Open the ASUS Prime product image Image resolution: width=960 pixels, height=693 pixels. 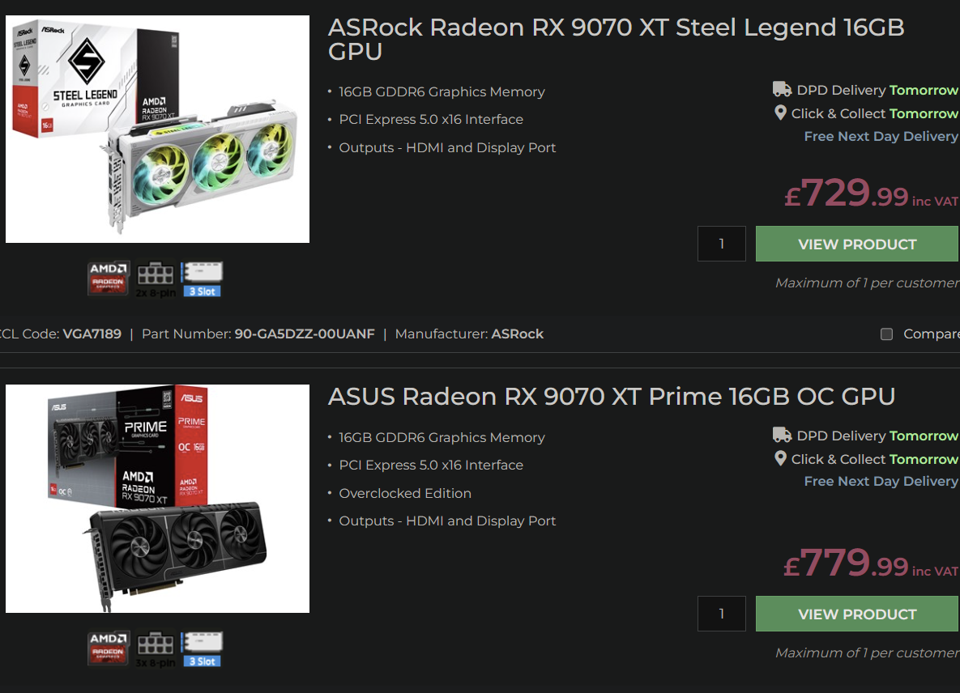(157, 498)
